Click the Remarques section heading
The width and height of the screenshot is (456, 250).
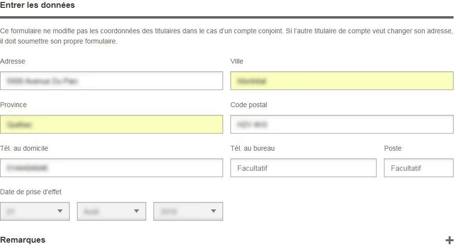tap(23, 240)
